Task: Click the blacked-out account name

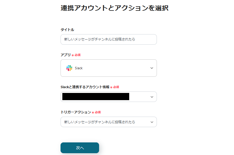Action: 95,97
